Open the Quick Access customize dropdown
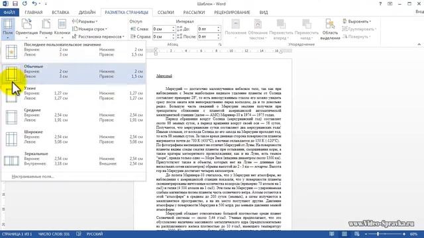Viewport: 424px width, 238px height. [x=46, y=4]
